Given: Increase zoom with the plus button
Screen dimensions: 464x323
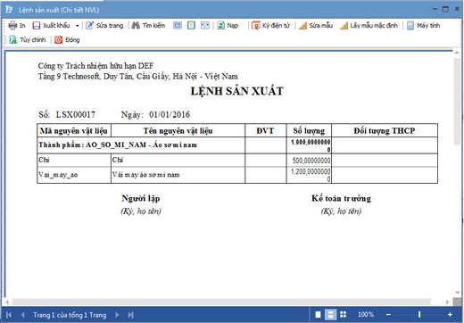Looking at the screenshot, I should [x=450, y=314].
